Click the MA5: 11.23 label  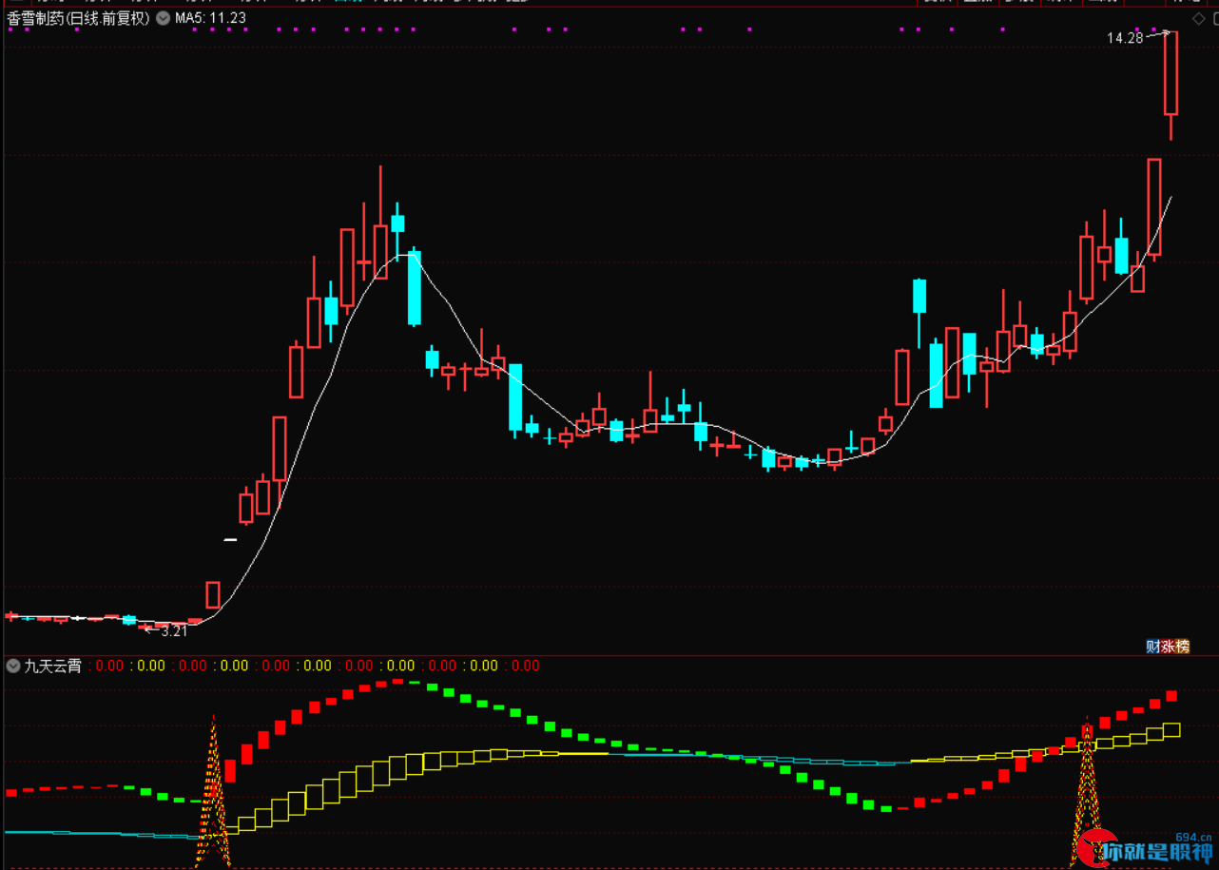[x=210, y=18]
